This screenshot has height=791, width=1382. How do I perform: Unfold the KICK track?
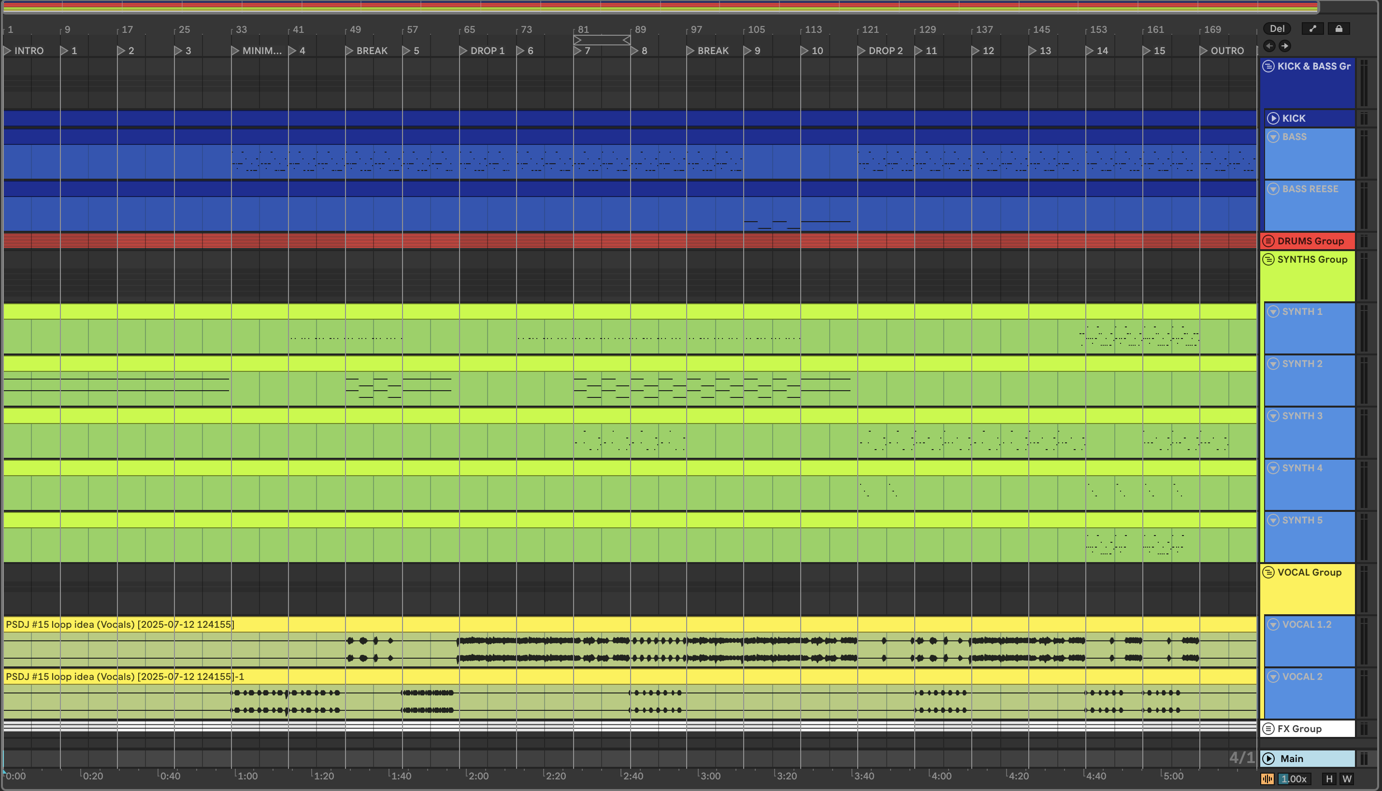[x=1273, y=118]
